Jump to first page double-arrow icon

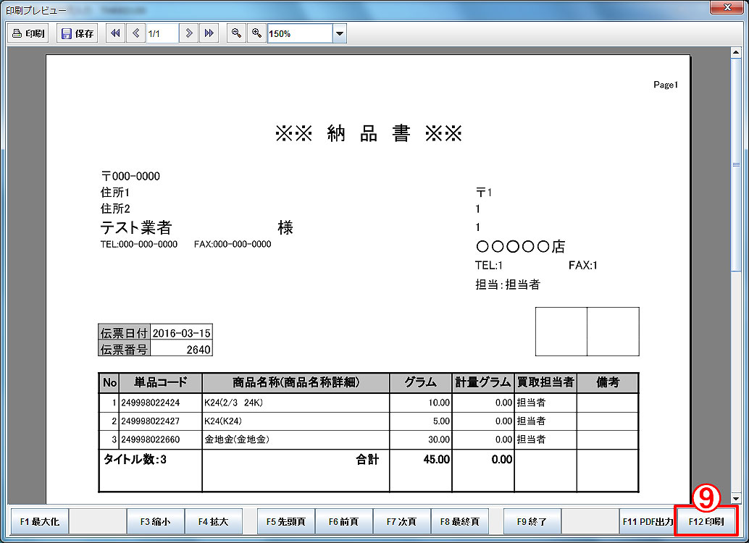click(115, 33)
